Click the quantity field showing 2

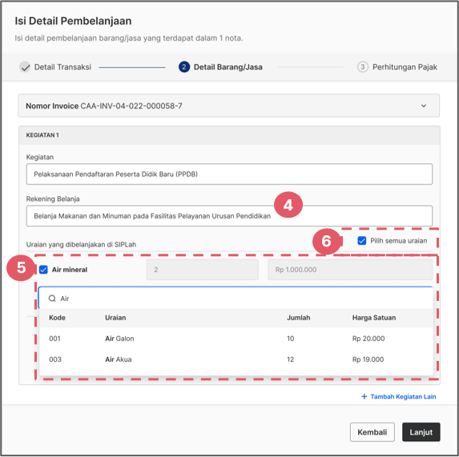(x=203, y=270)
